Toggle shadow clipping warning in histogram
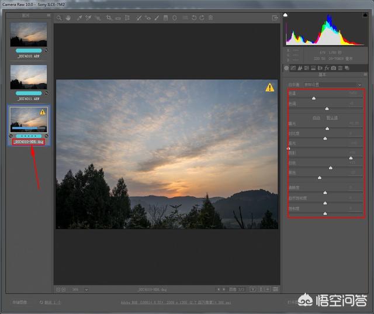The width and height of the screenshot is (374, 314). [286, 15]
